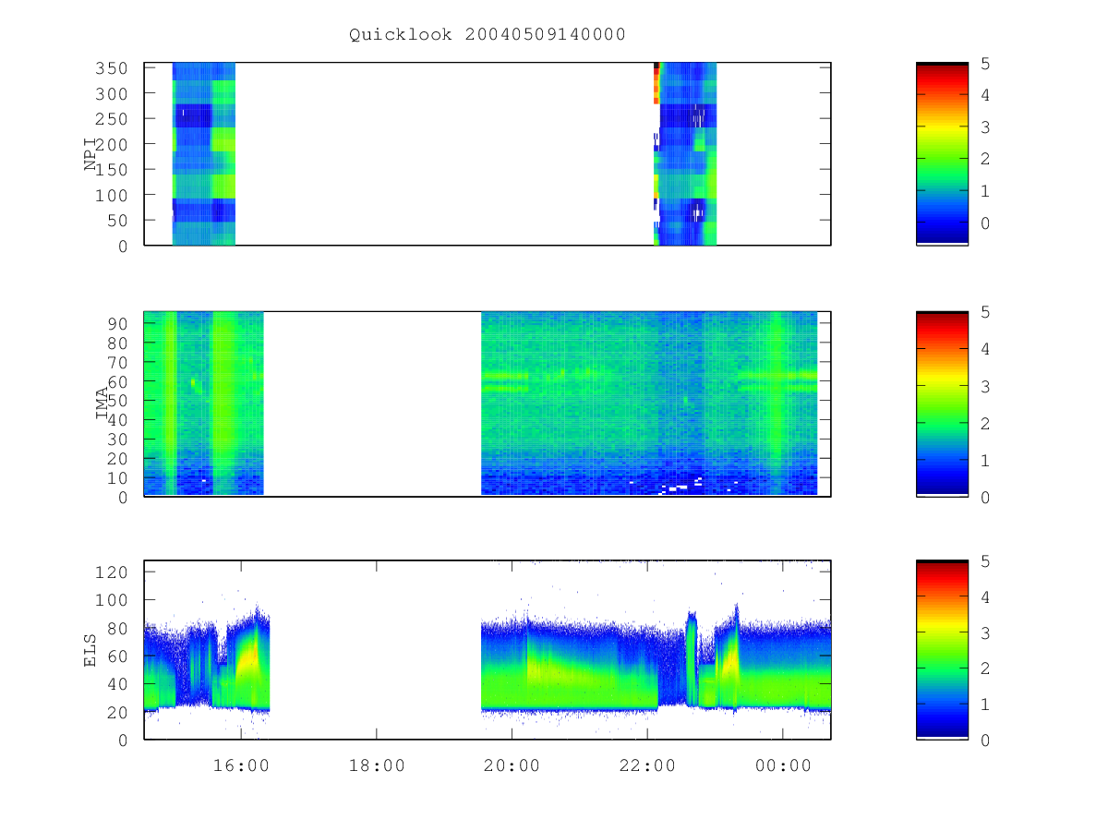
Task: Click inside the NPI spectrogram panel
Action: [488, 154]
